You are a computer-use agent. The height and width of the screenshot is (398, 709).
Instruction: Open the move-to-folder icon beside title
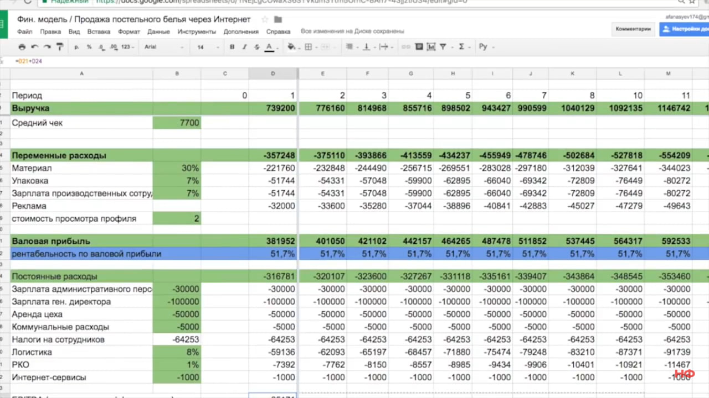(x=278, y=19)
